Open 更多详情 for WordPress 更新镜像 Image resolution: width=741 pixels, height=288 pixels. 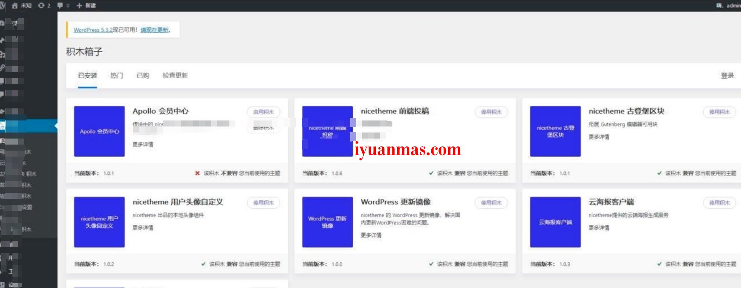point(371,235)
